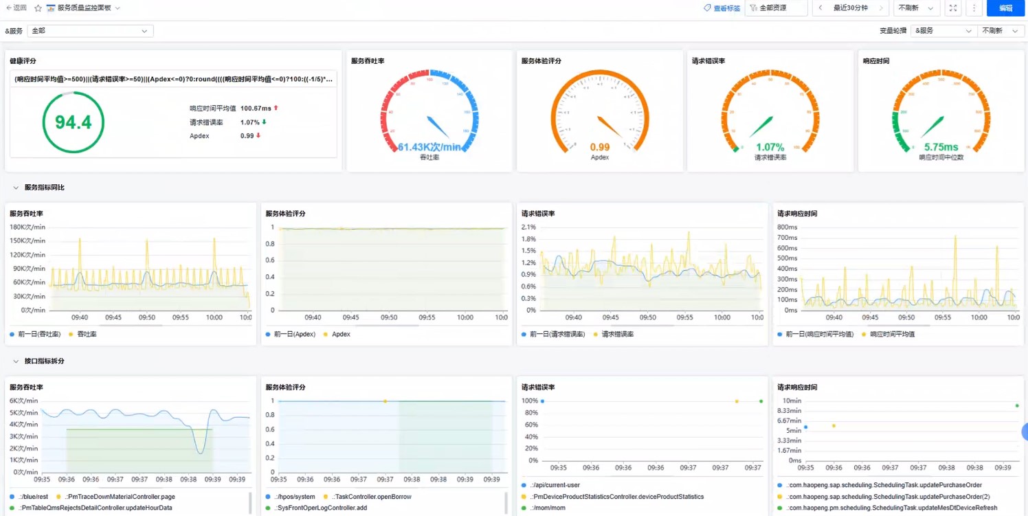This screenshot has height=516, width=1028.
Task: Open the &服务 全部 dropdown
Action: coord(90,31)
